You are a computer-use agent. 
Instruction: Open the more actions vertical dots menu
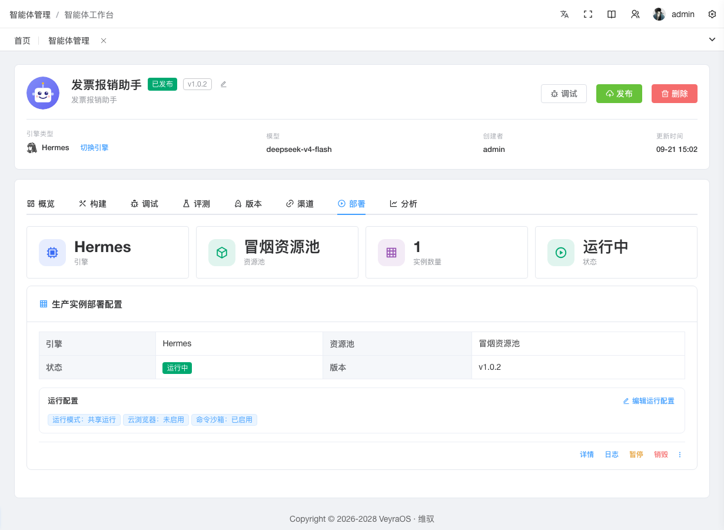680,455
